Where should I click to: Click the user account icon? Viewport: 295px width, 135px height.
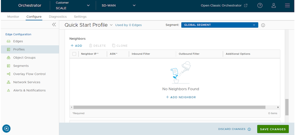tap(273, 5)
